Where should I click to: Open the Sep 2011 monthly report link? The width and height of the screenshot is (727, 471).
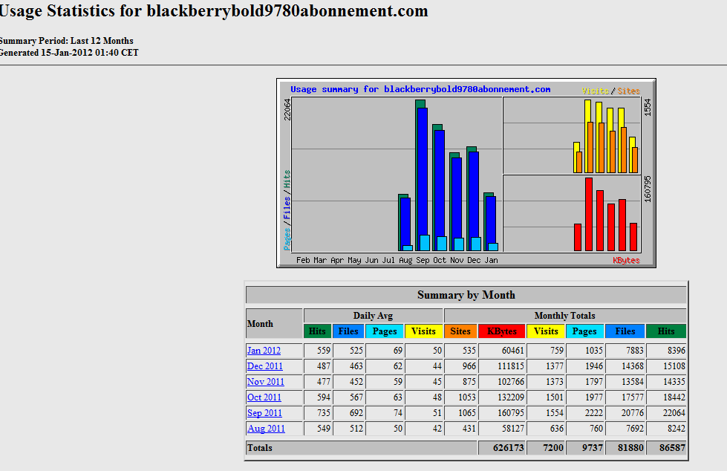[x=264, y=412]
